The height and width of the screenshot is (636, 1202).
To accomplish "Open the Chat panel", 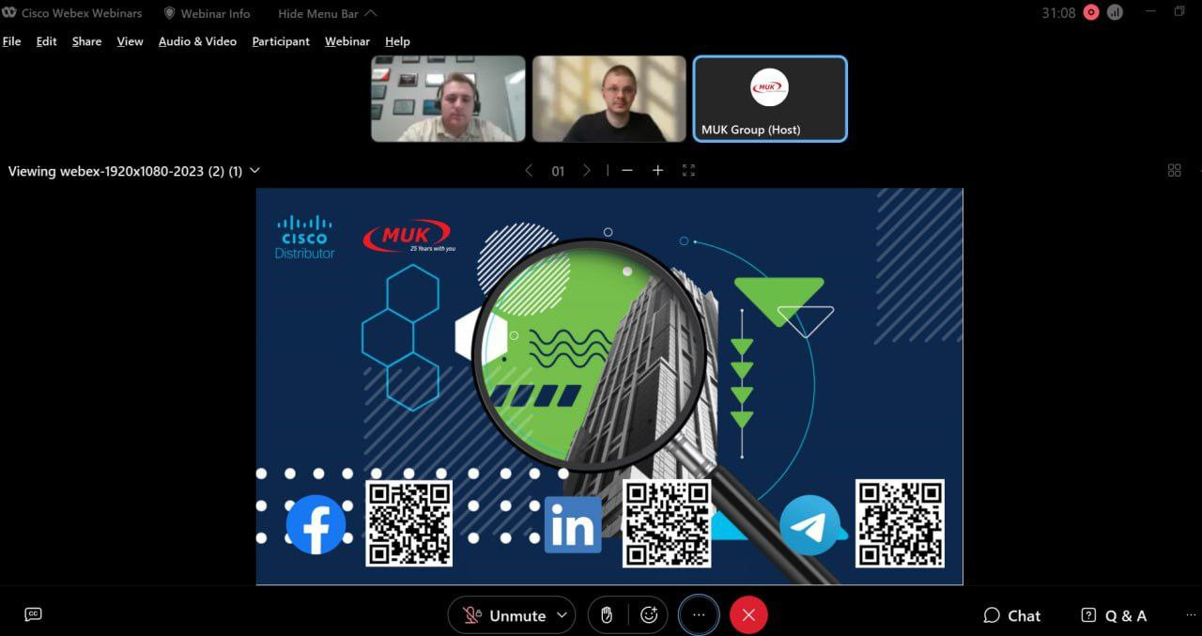I will tap(1011, 615).
